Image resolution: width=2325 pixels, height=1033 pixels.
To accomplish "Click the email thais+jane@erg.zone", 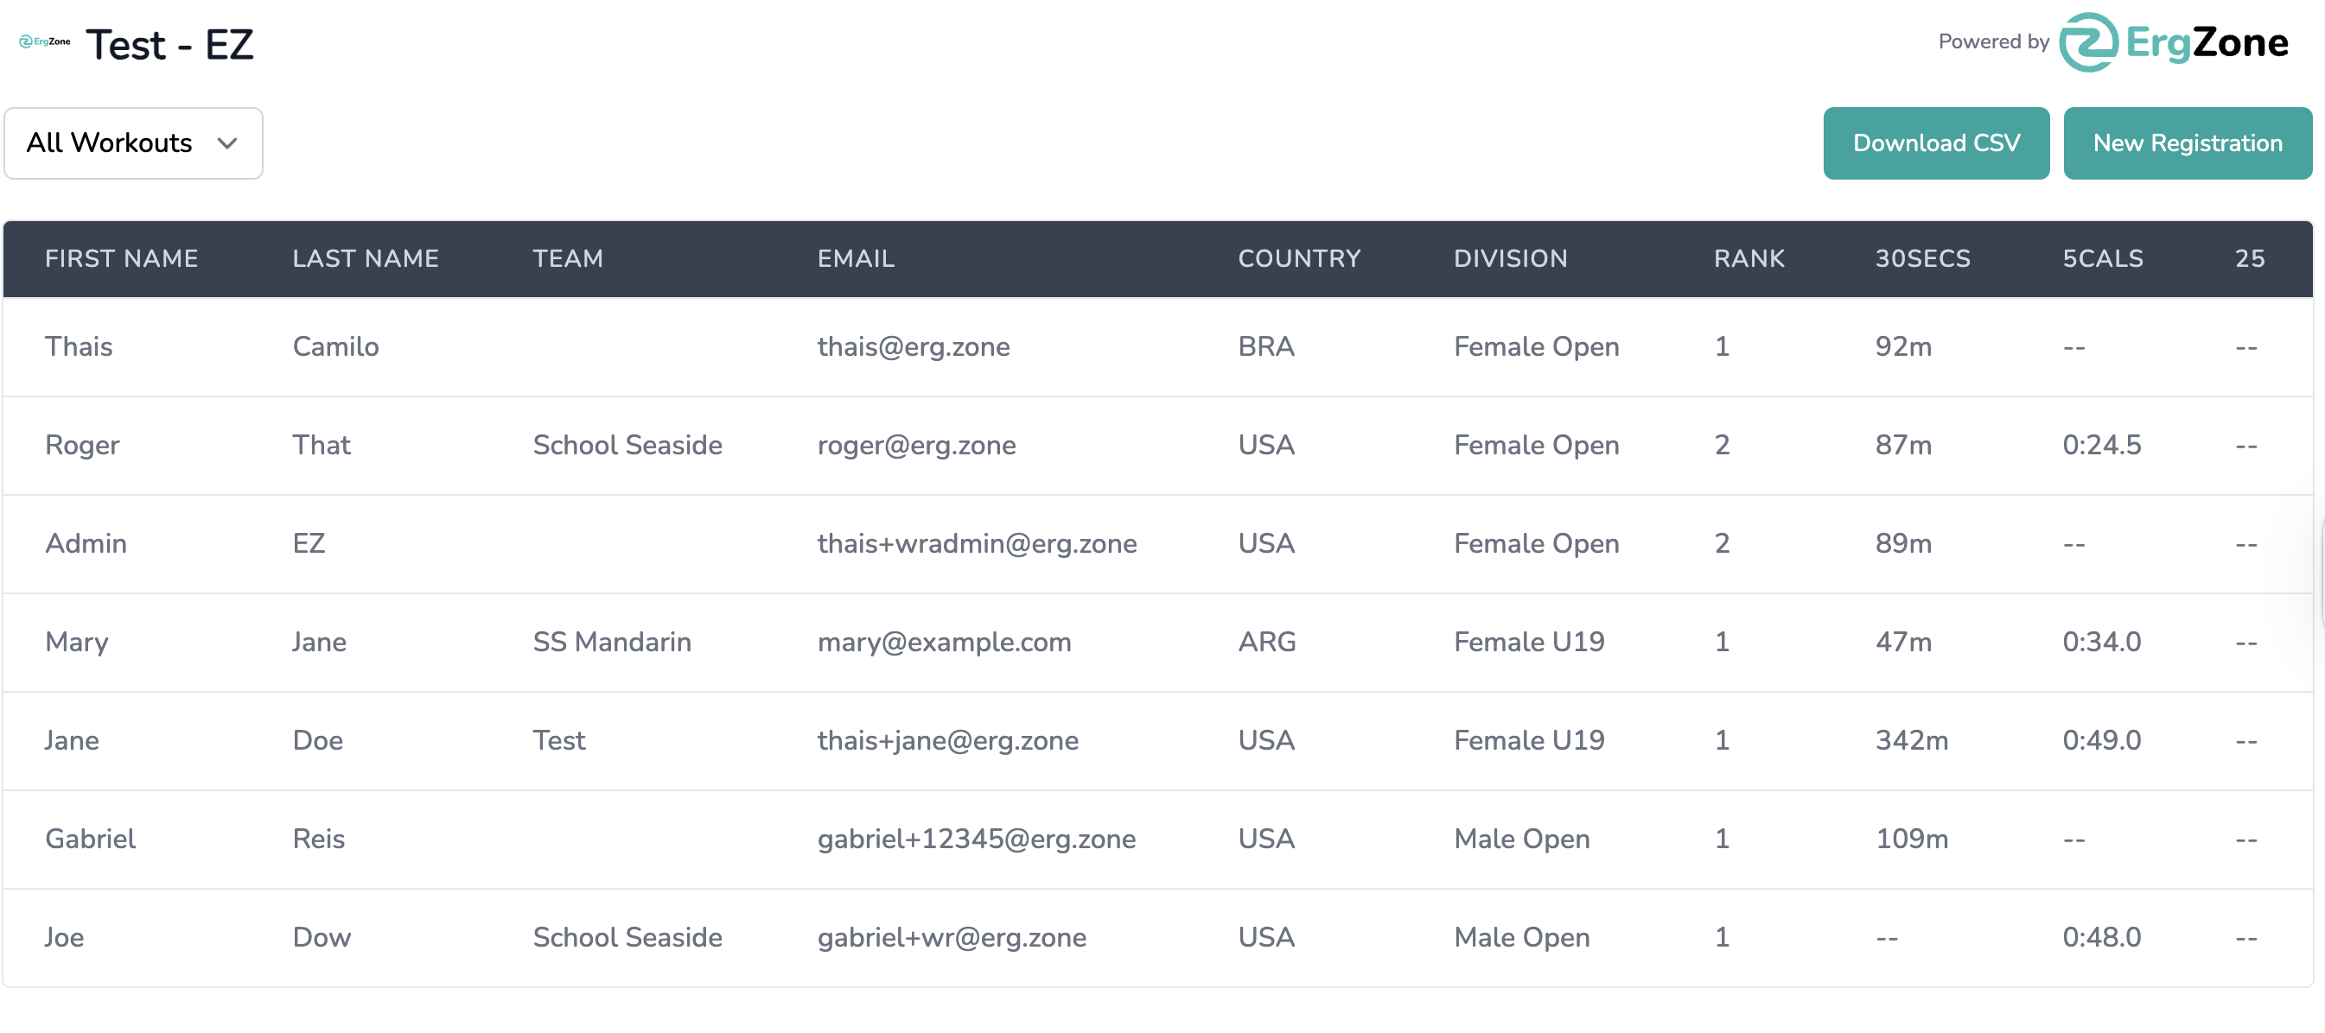I will (947, 740).
